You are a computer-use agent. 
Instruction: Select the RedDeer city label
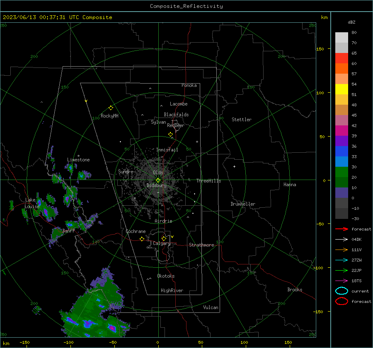(176, 125)
